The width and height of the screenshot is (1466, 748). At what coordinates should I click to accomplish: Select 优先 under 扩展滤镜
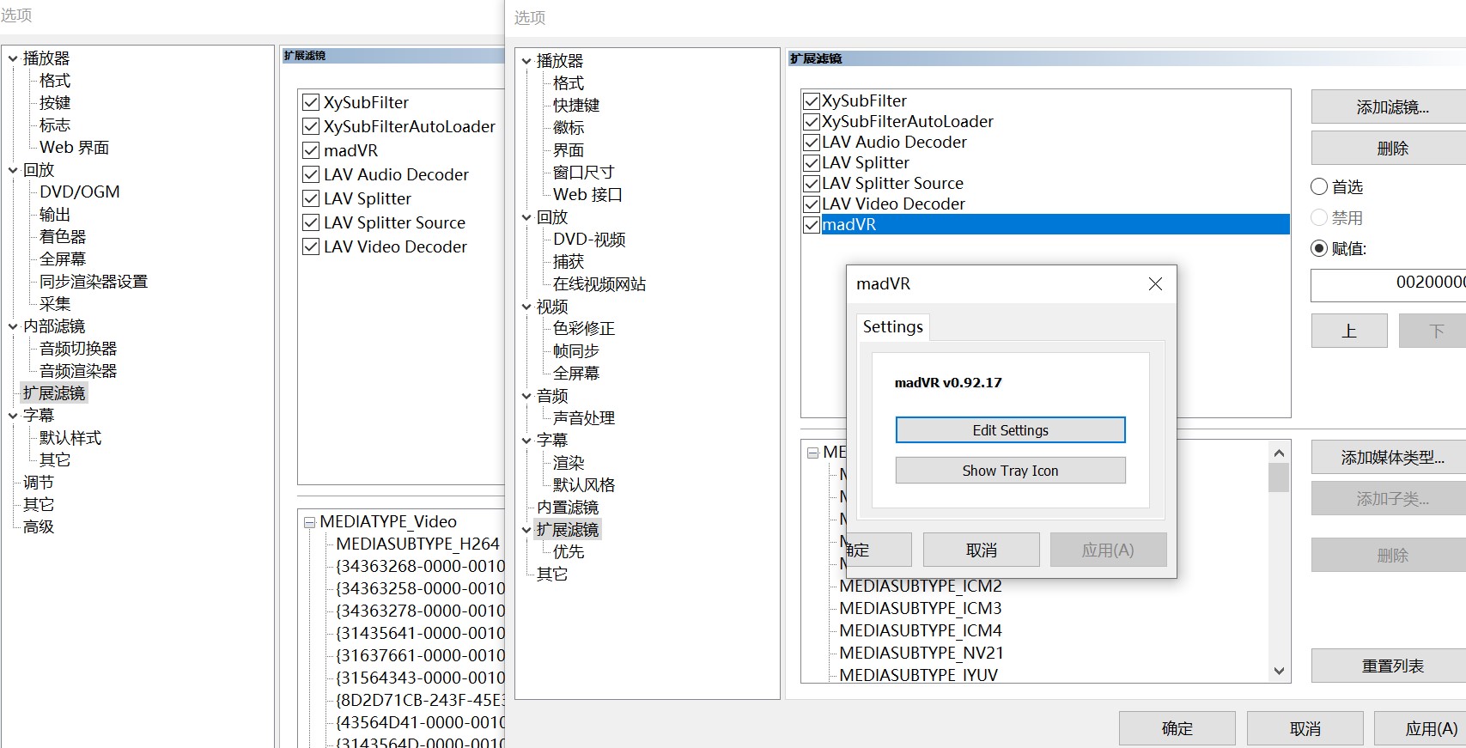point(569,551)
